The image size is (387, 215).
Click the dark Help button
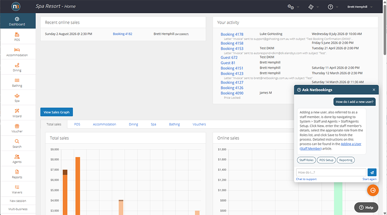366,208
